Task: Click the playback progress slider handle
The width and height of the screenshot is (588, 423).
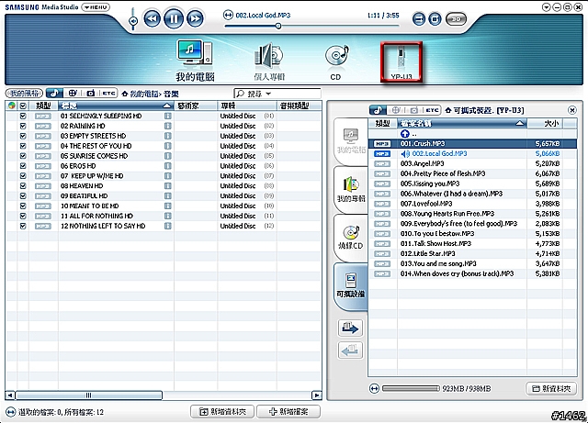Action: coord(278,26)
